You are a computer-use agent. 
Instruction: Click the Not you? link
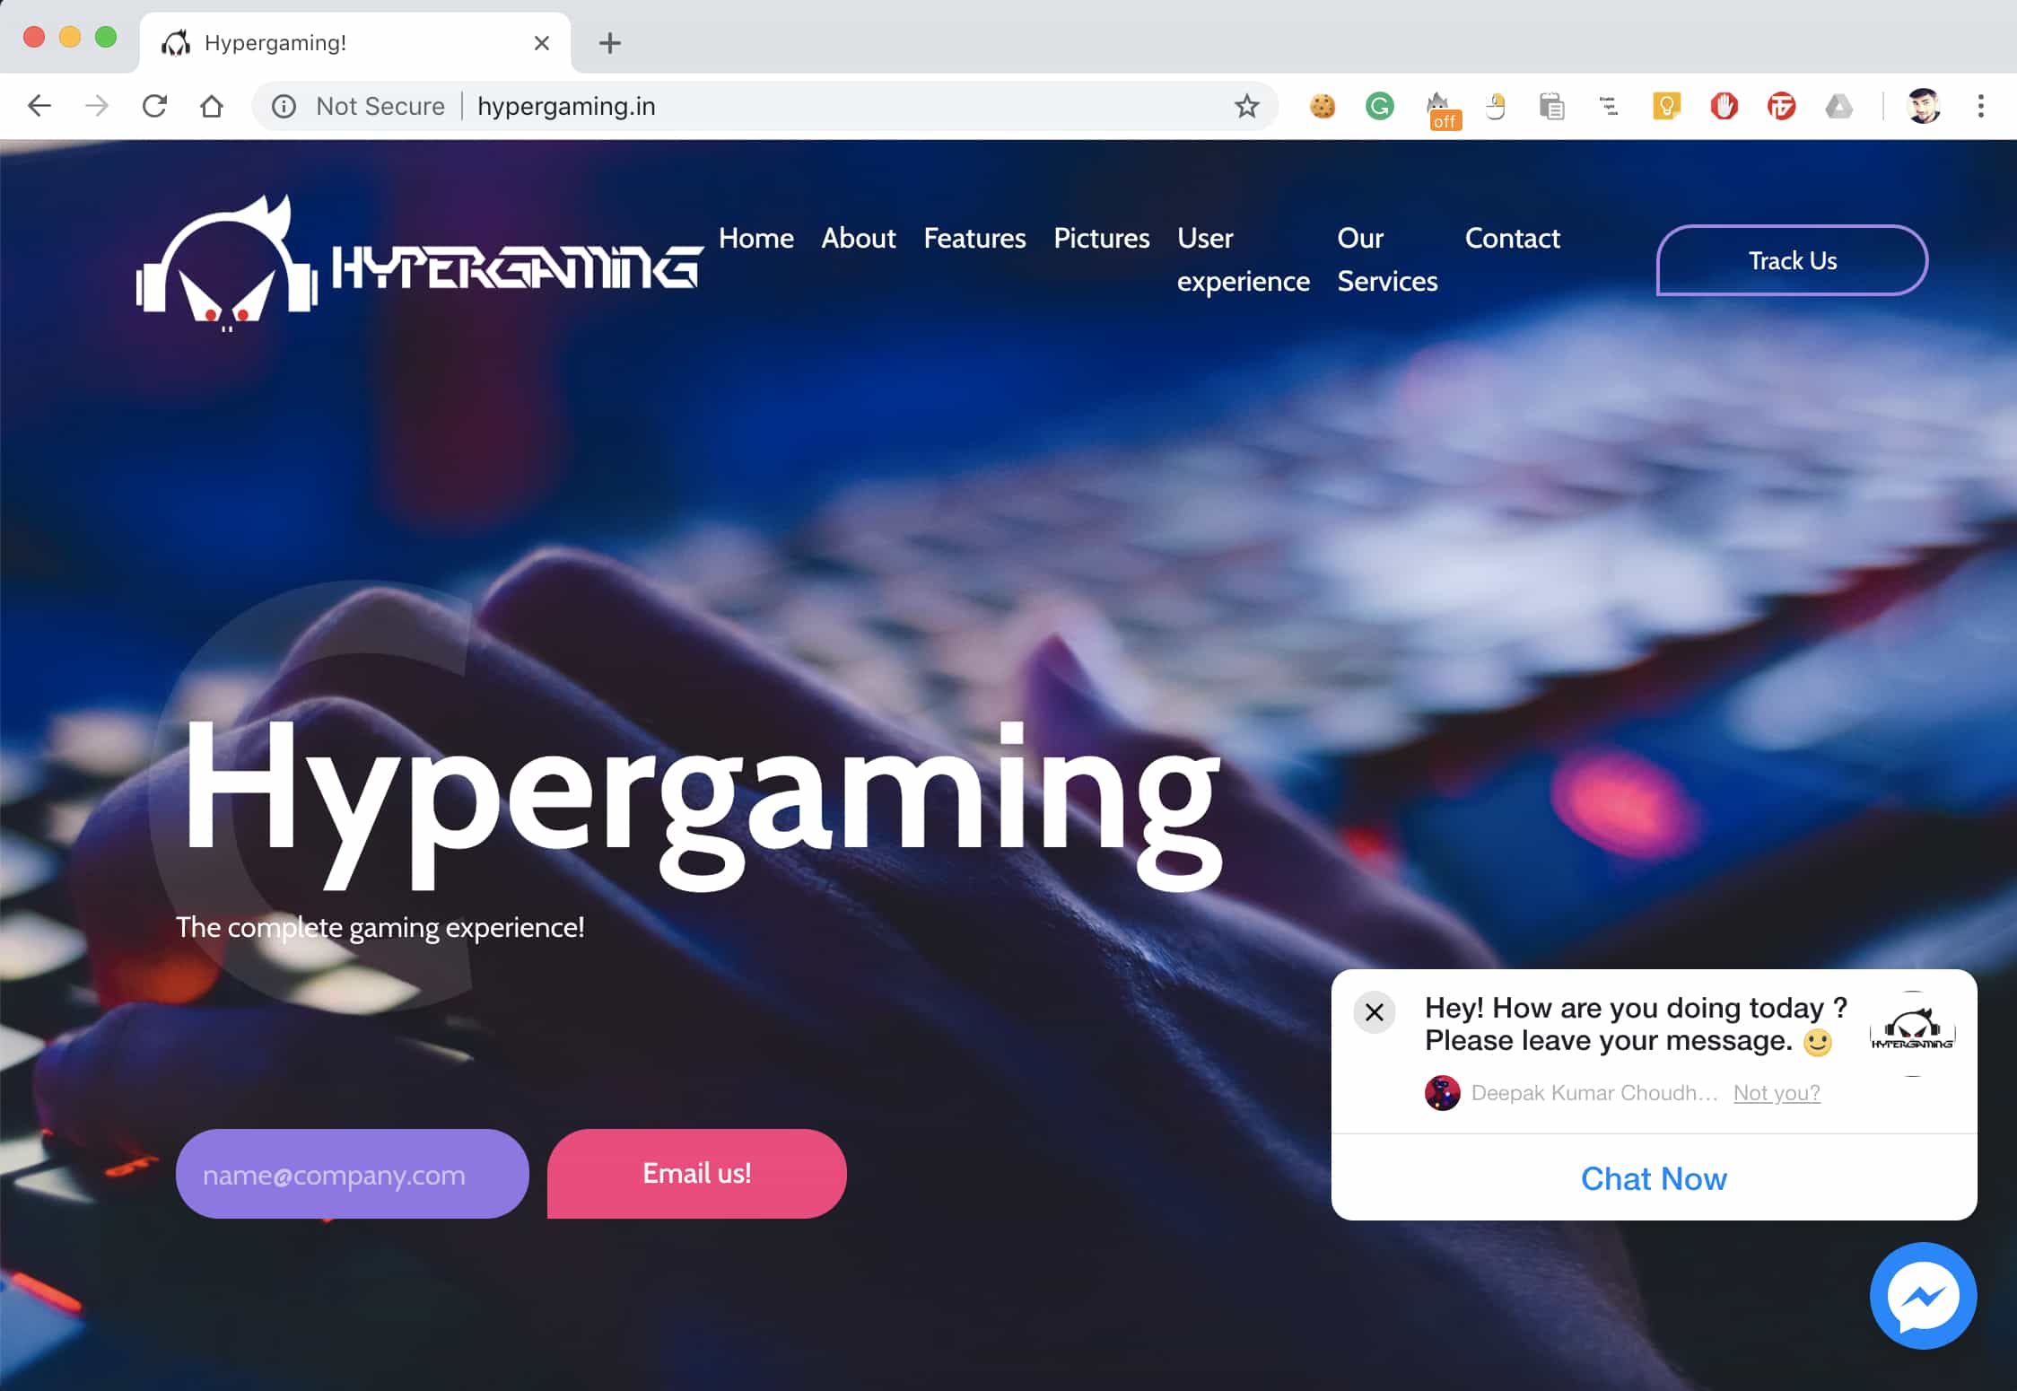point(1777,1092)
